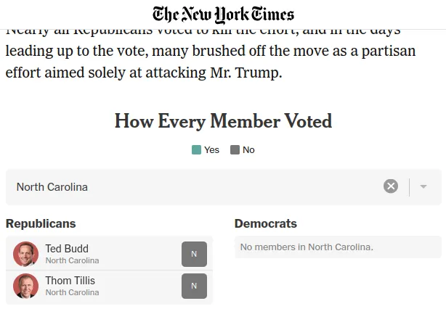Click the Republicans column heading

41,223
